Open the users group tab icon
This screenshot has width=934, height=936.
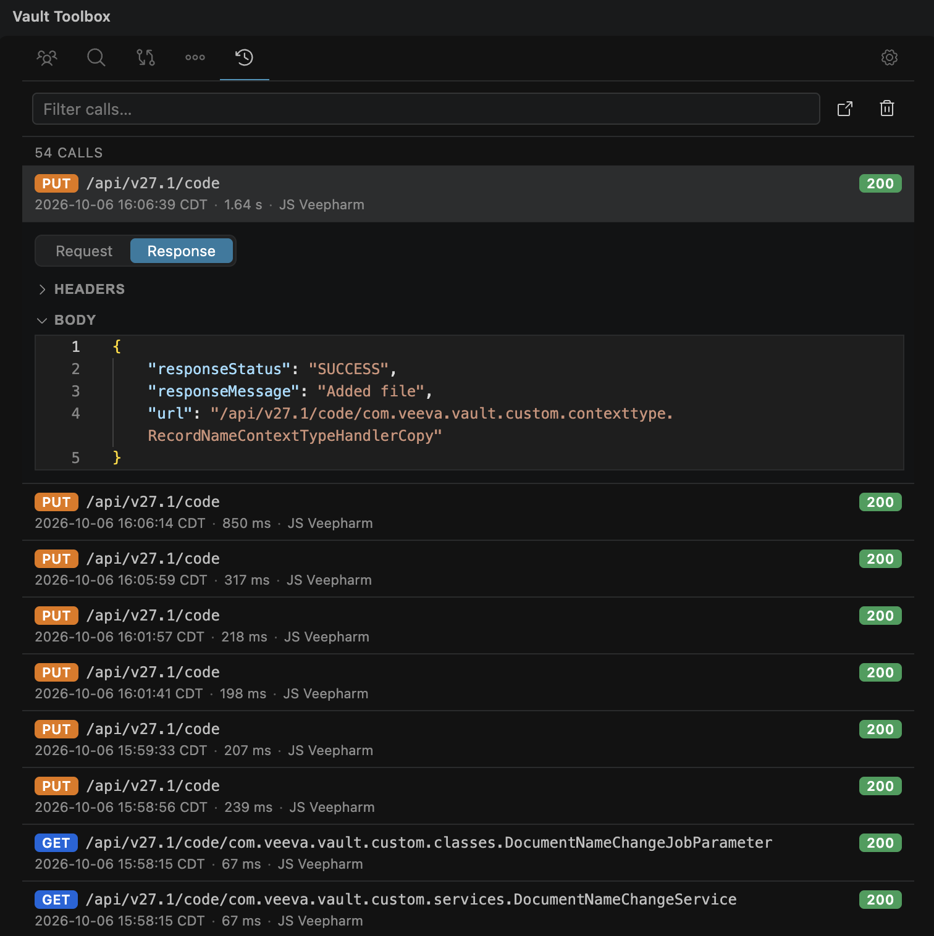[47, 57]
